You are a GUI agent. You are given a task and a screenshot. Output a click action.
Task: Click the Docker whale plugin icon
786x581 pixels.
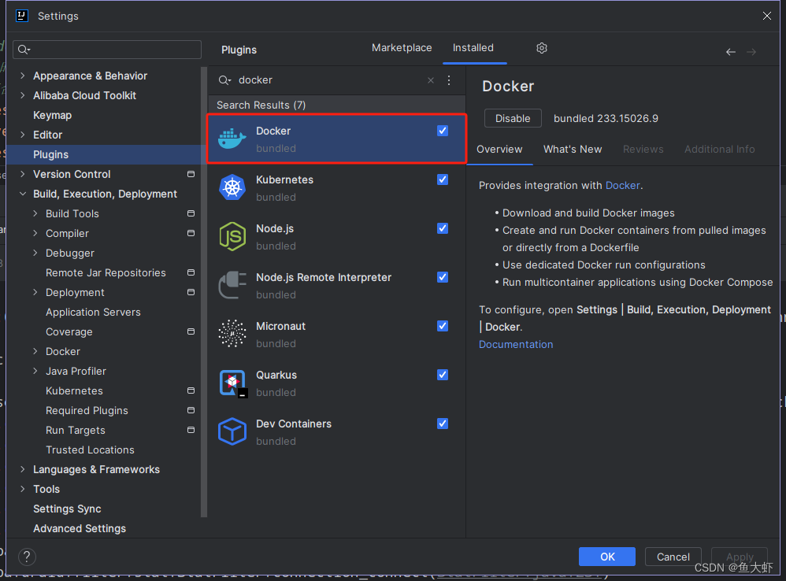click(232, 139)
